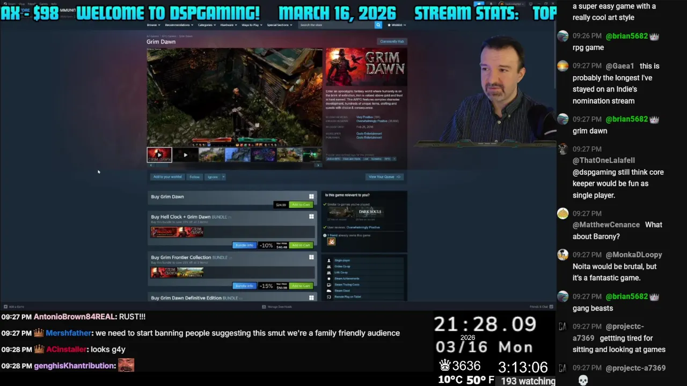Select the fourth blue-toned screenshot thumbnail
This screenshot has width=687, height=386.
click(x=237, y=155)
